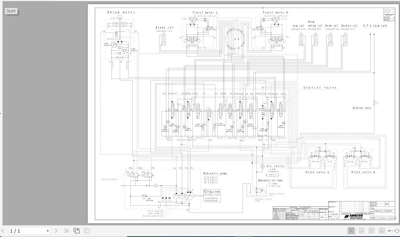The image size is (400, 237).
Task: Select two-page continuous view
Action: pyautogui.click(x=382, y=231)
